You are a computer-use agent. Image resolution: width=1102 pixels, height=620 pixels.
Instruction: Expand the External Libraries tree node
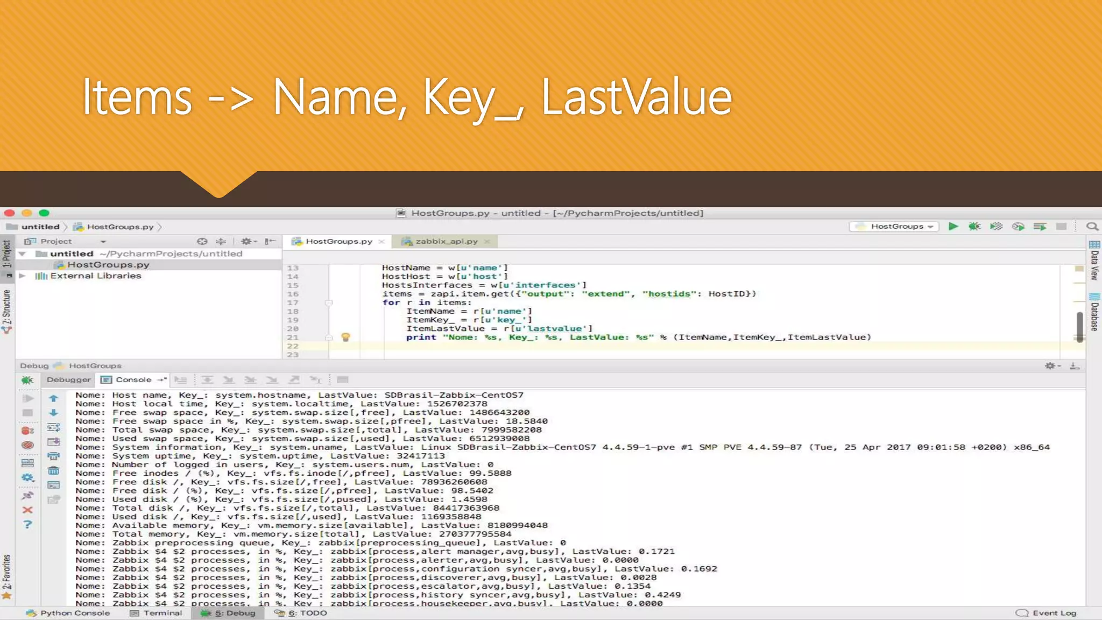(x=23, y=276)
